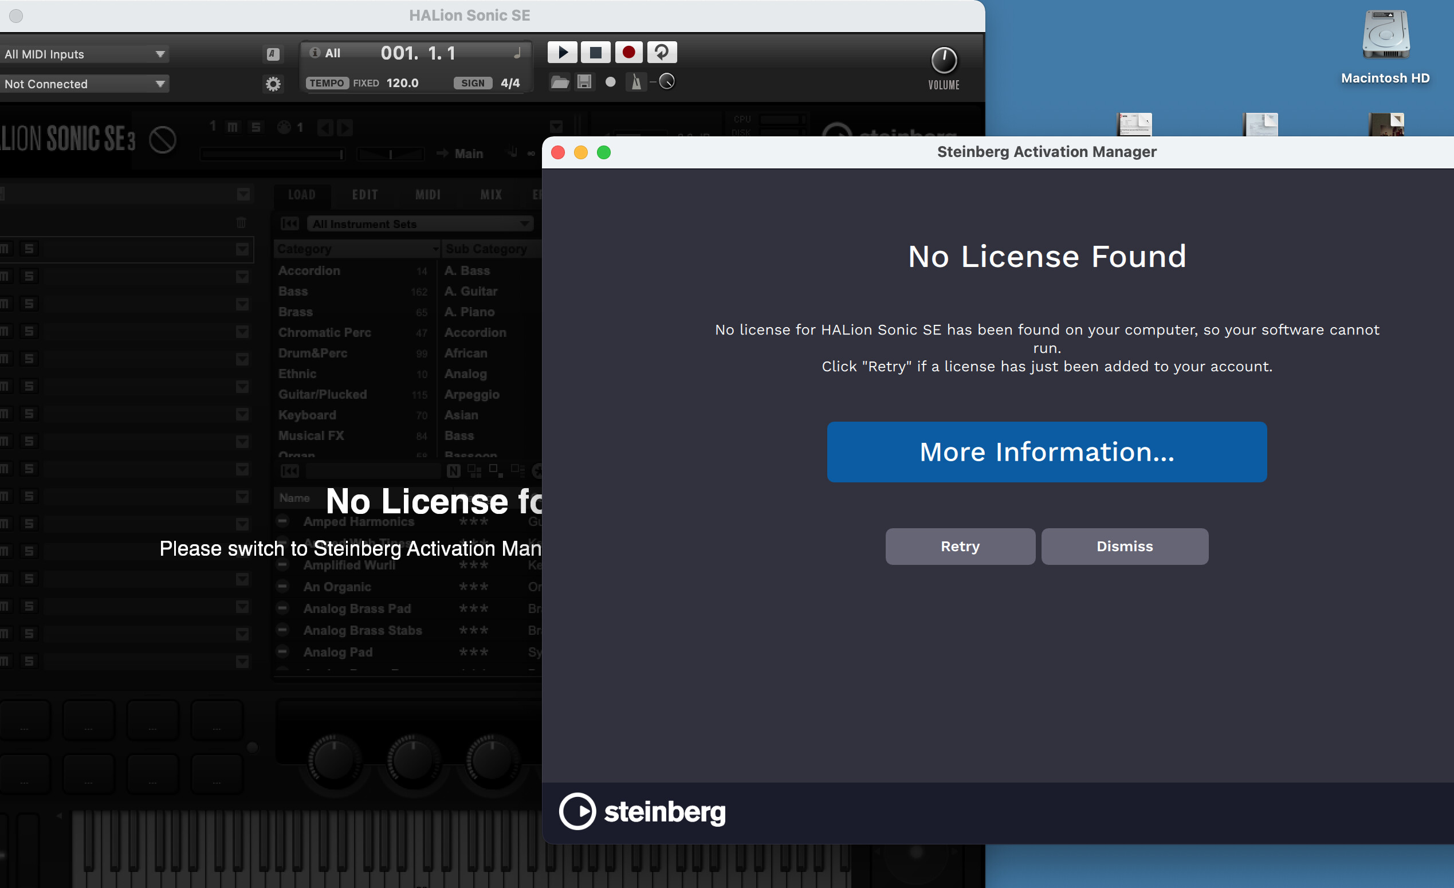Expand the All MIDI Inputs dropdown
Screen dimensions: 1454x888
point(84,54)
